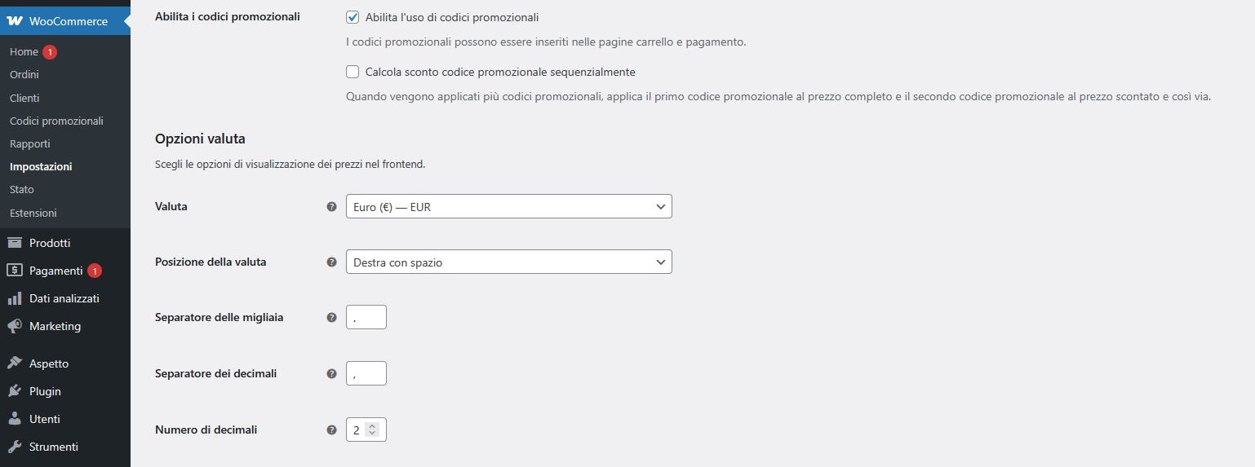Click the WooCommerce logo icon in sidebar
This screenshot has width=1255, height=467.
point(15,21)
